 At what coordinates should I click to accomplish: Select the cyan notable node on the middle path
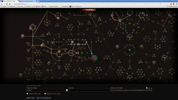[72, 42]
